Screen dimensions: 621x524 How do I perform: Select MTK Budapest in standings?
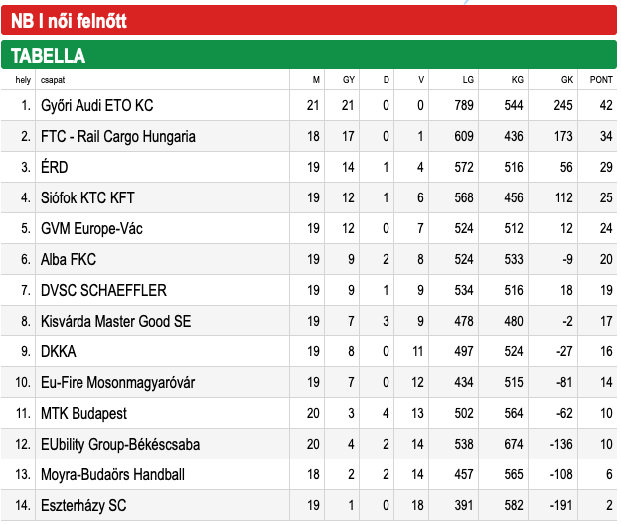pos(83,413)
